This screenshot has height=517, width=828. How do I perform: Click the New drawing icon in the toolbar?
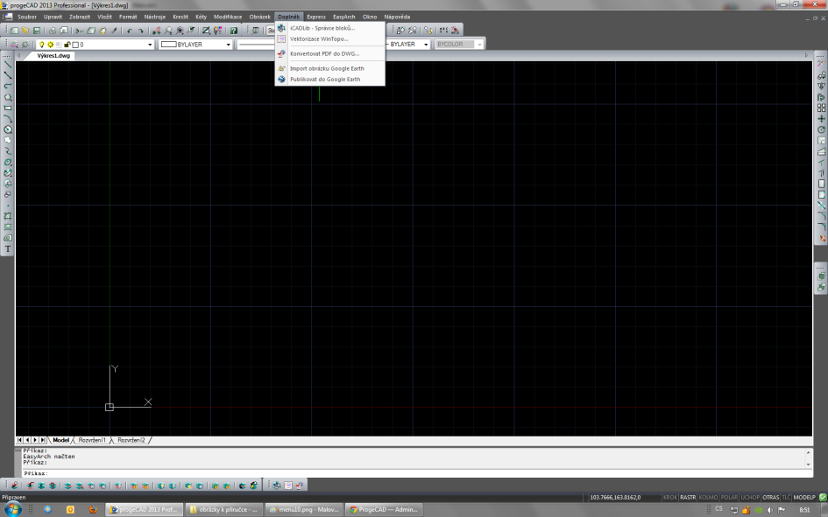tap(14, 31)
